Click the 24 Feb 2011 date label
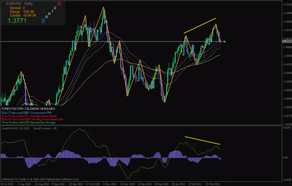Viewport: 292px width, 186px height. 213,184
